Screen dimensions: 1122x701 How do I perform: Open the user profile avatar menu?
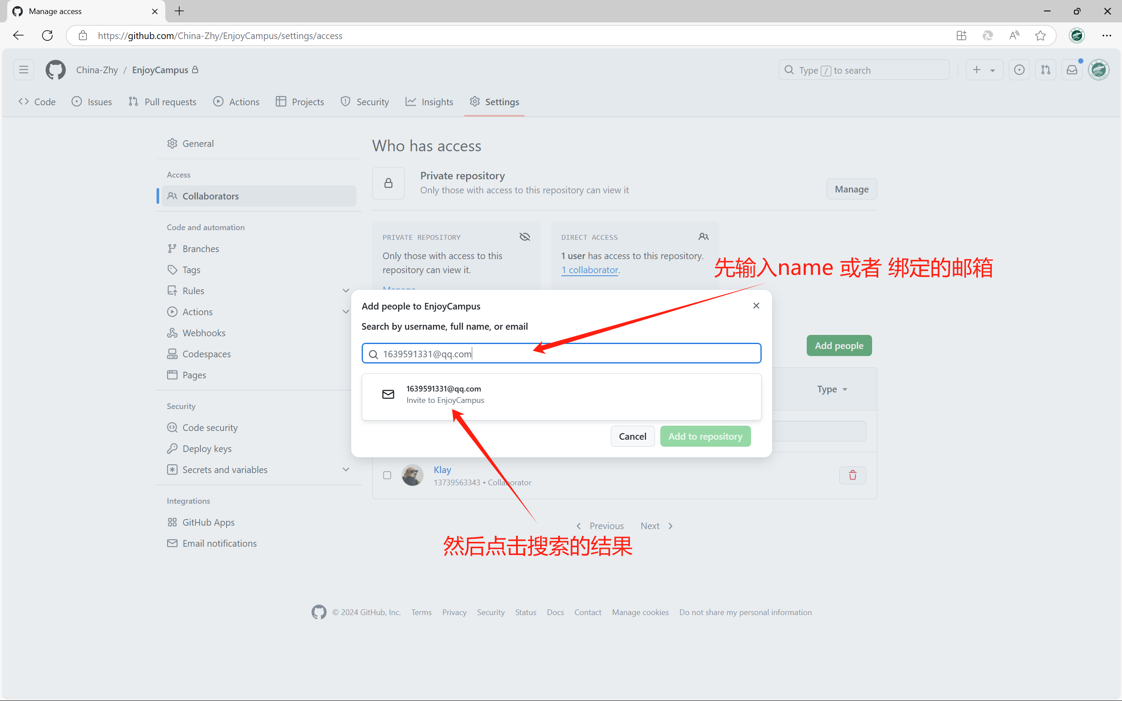pos(1099,70)
